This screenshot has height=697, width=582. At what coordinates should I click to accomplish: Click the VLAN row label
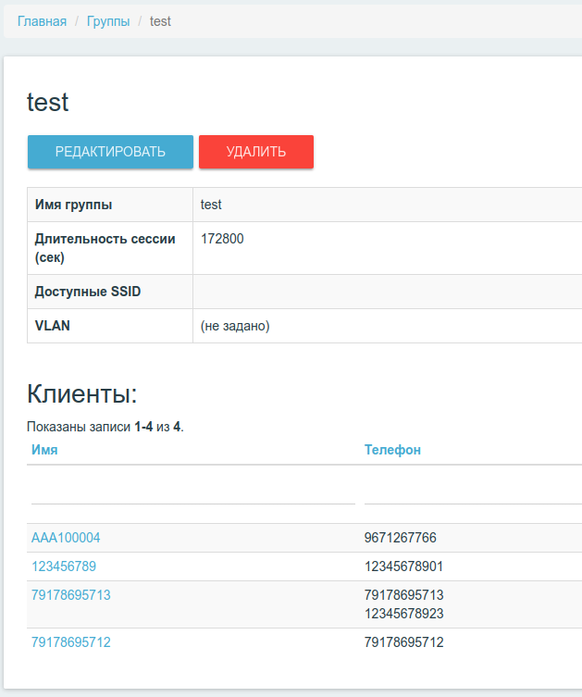53,326
